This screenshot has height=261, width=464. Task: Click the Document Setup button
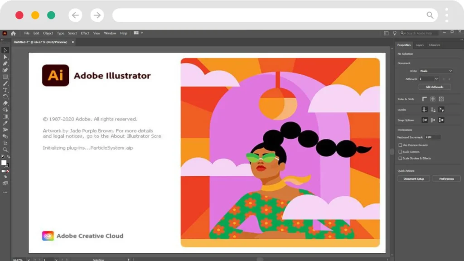(414, 179)
